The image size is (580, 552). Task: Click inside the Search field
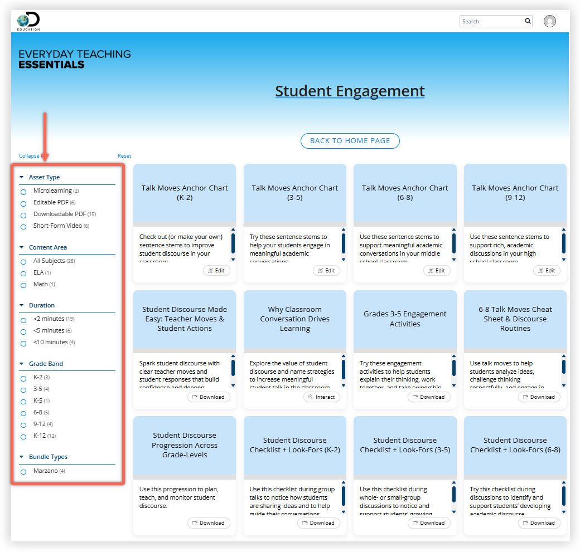492,21
